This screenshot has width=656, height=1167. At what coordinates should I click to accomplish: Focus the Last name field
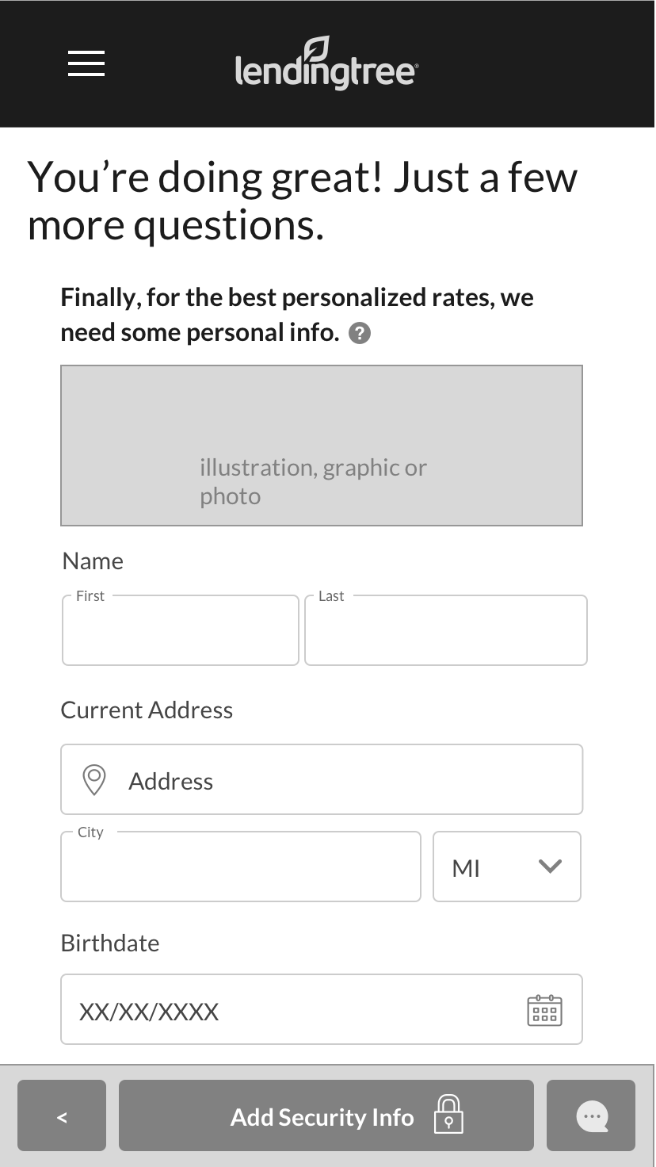point(445,631)
